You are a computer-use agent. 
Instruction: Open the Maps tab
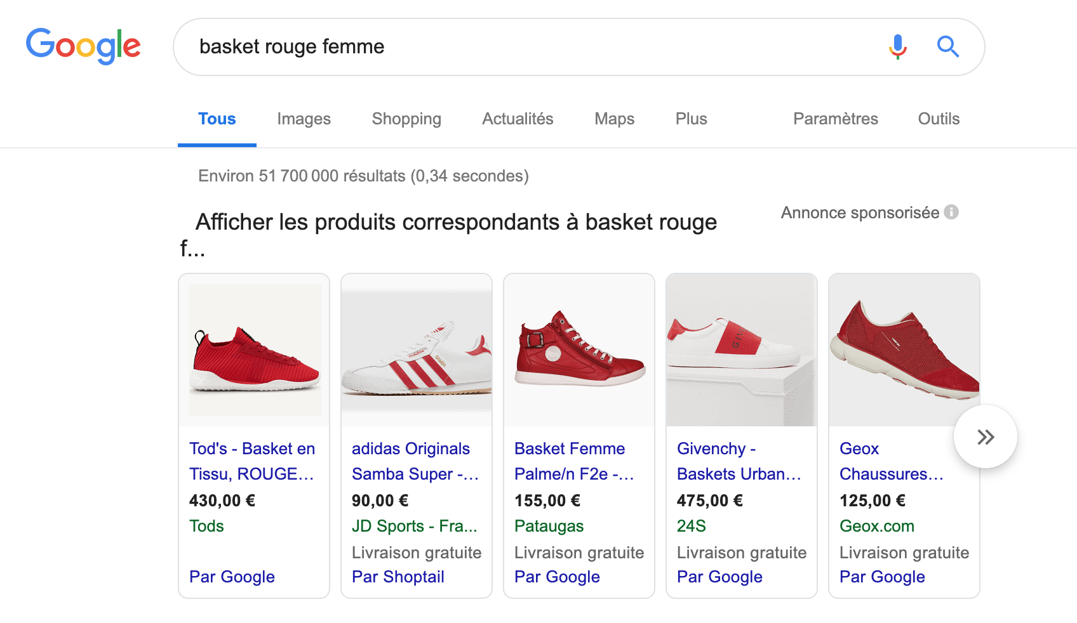[614, 119]
